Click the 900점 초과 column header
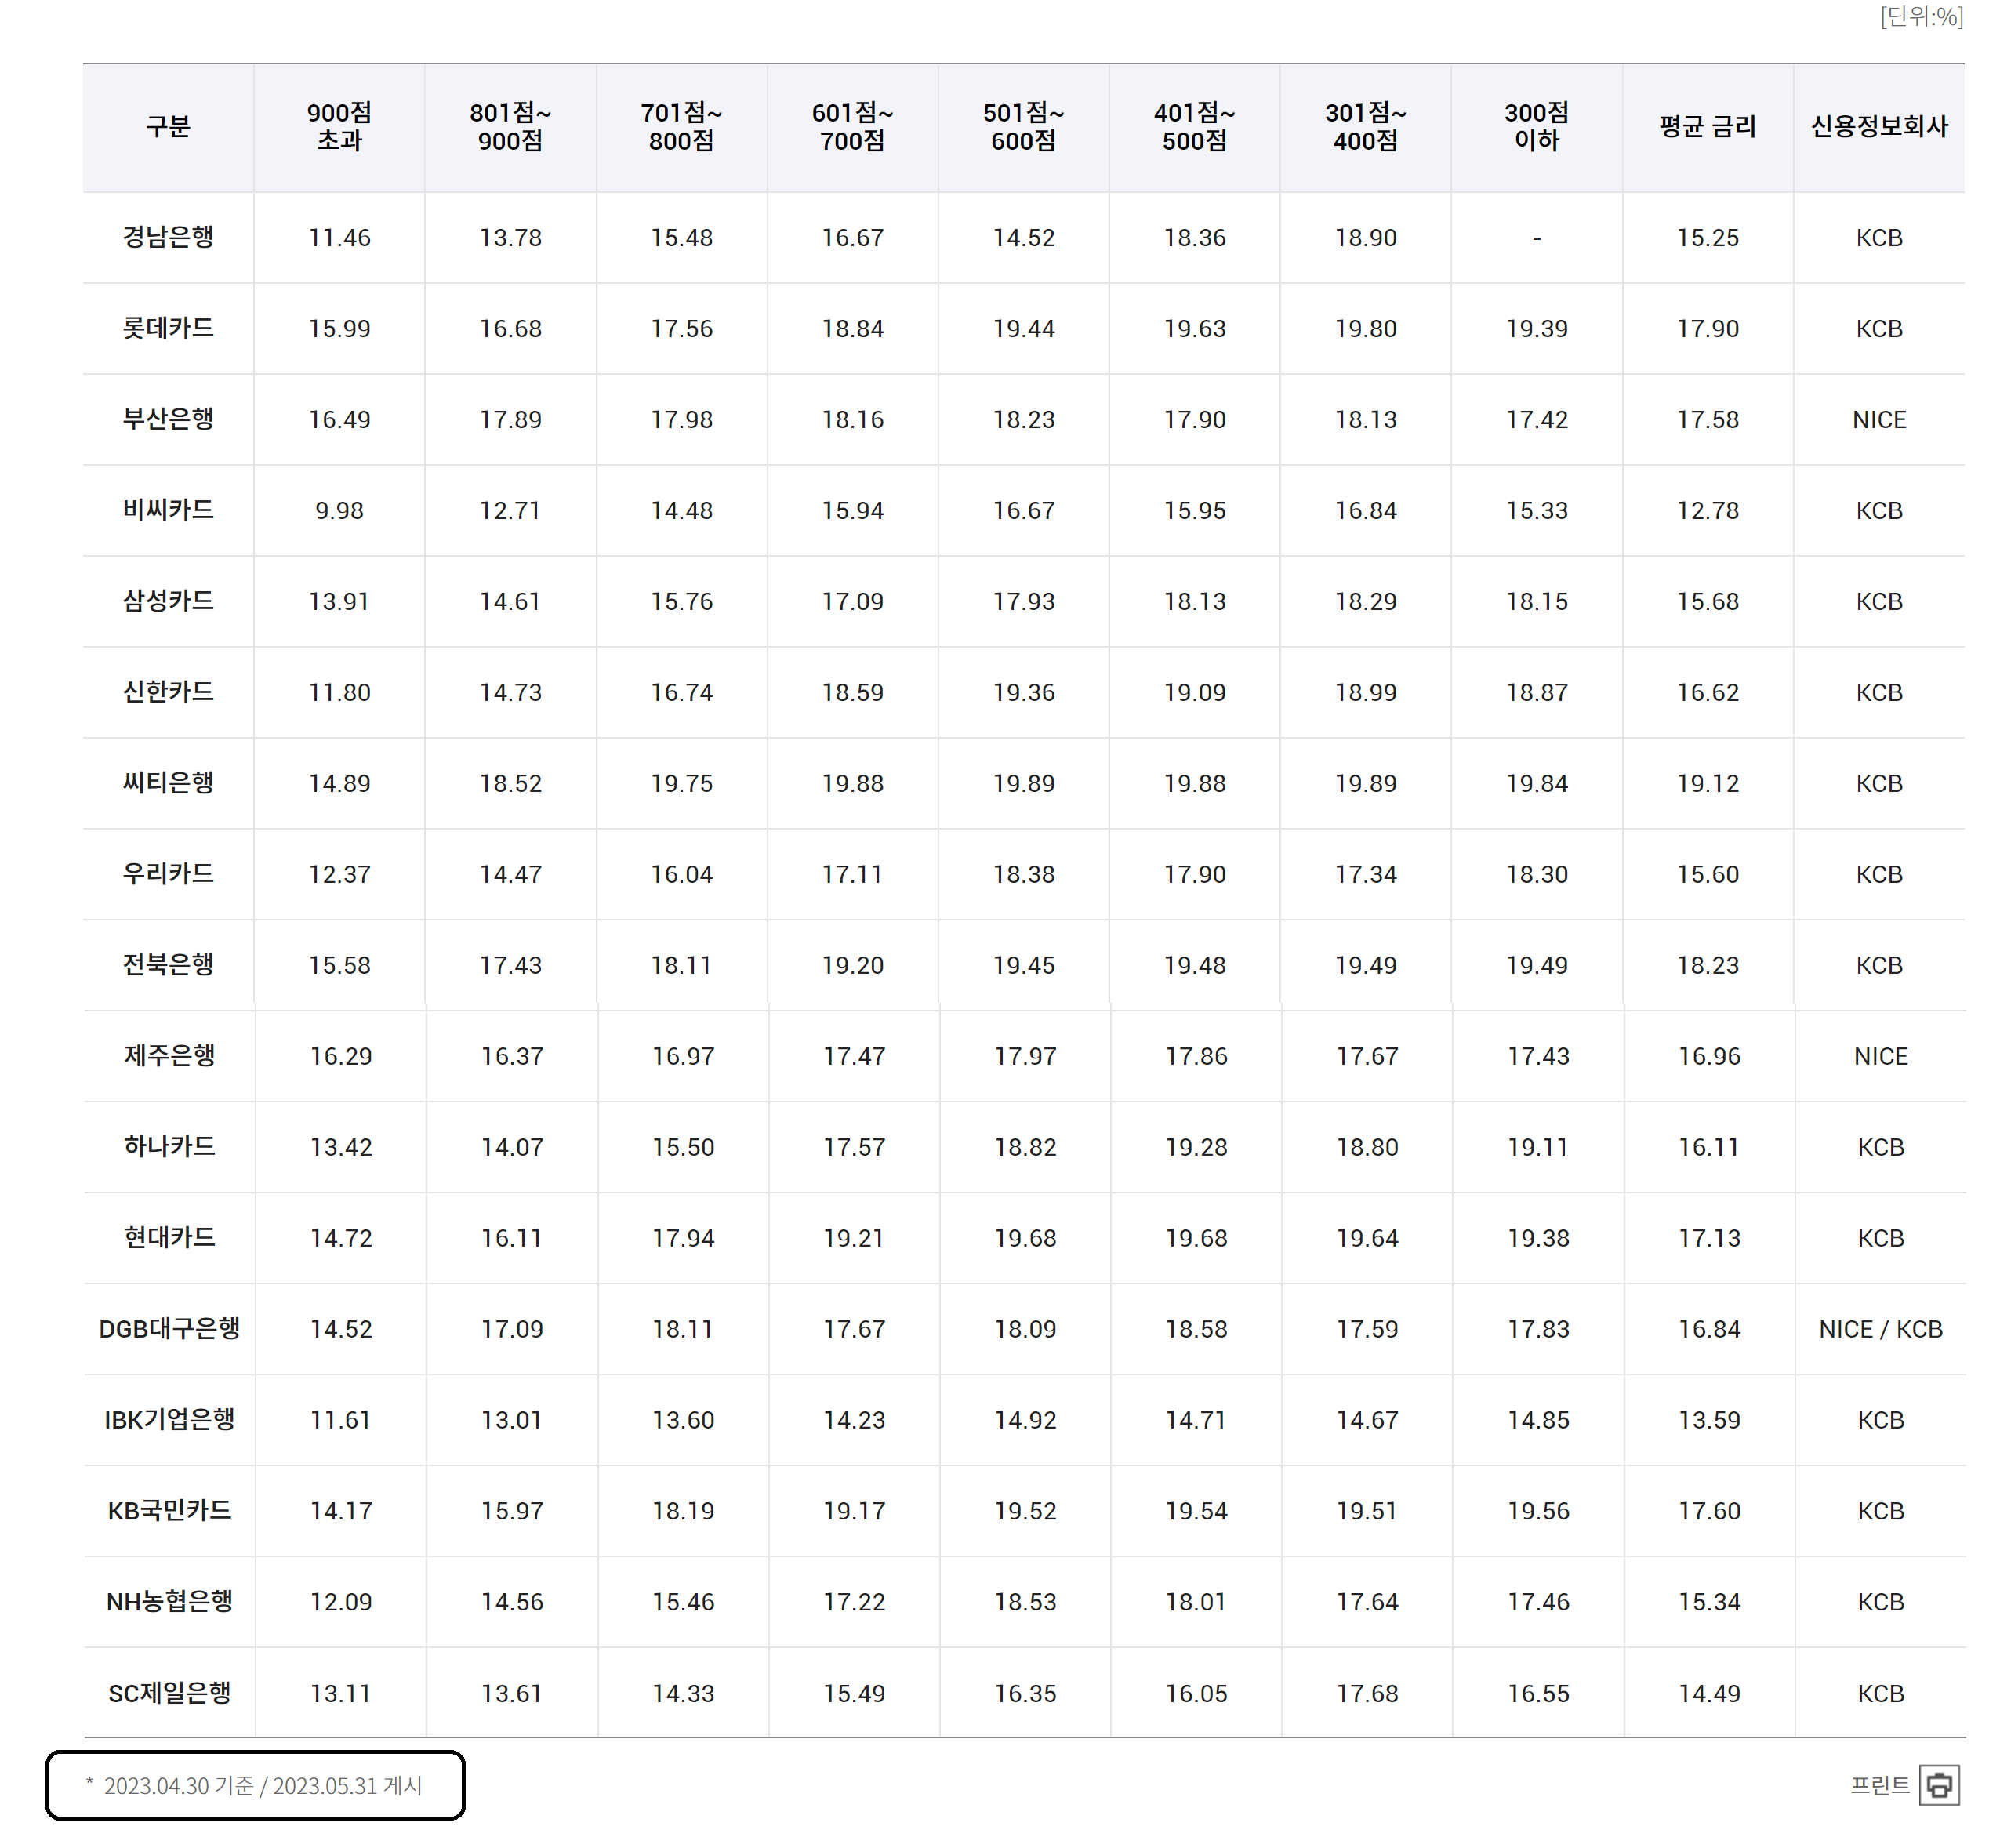This screenshot has width=2000, height=1848. tap(339, 127)
